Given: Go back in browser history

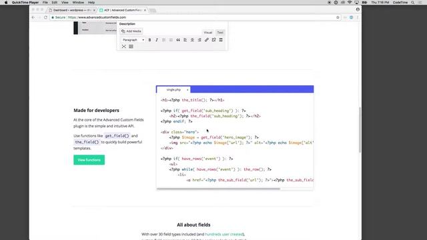Looking at the screenshot, I should pos(33,17).
